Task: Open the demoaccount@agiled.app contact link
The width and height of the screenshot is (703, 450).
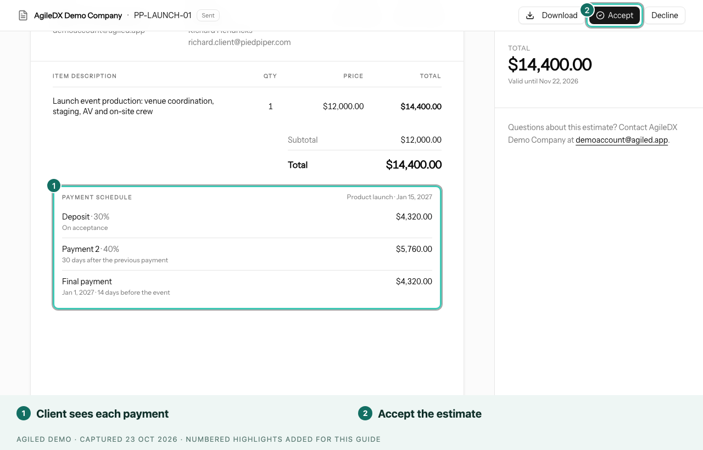Action: coord(622,140)
